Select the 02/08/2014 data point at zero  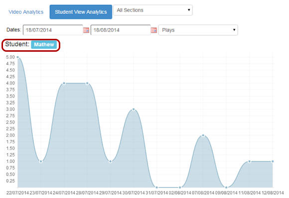(x=180, y=188)
